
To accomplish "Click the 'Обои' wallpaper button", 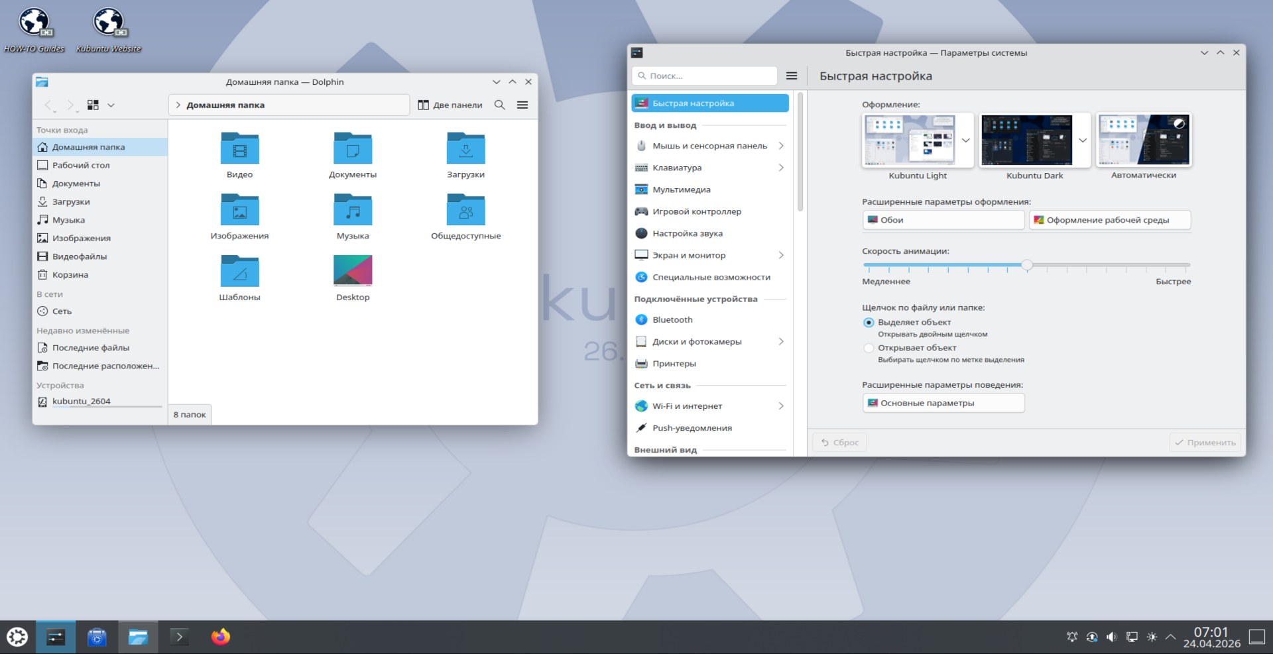I will 943,220.
